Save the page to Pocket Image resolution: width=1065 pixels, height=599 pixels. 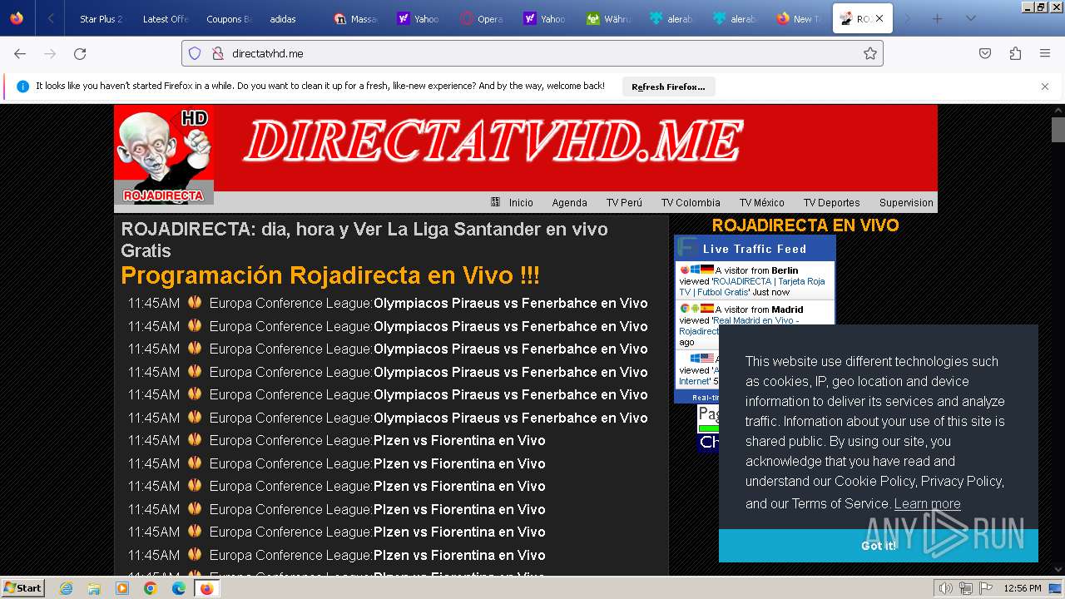pyautogui.click(x=985, y=53)
